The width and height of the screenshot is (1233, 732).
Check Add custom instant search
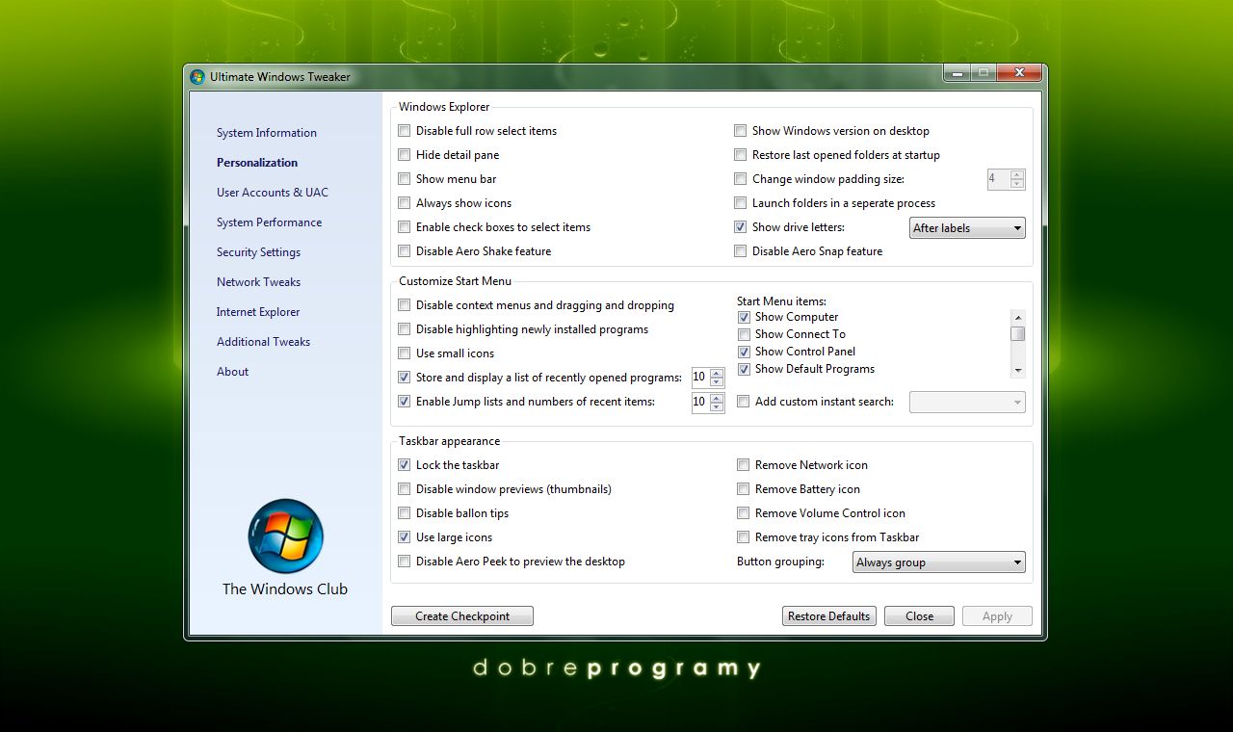tap(744, 402)
